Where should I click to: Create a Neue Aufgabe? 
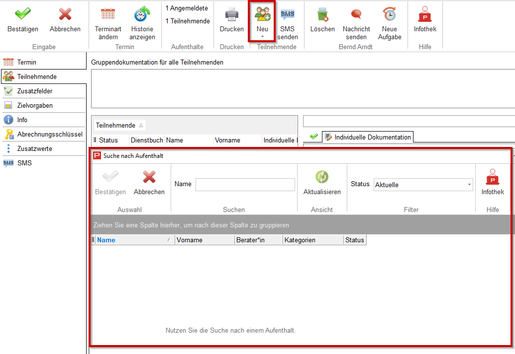(389, 14)
